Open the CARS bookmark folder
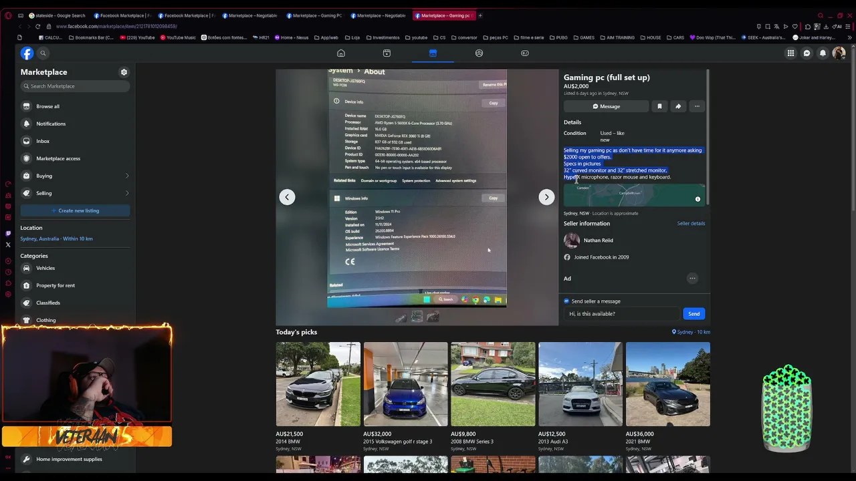Screen dimensions: 856x481 tap(675, 37)
